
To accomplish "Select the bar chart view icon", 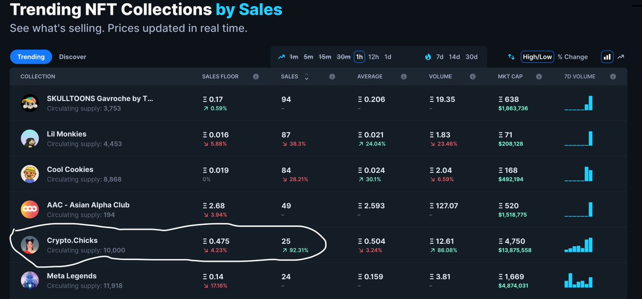I will click(x=607, y=56).
